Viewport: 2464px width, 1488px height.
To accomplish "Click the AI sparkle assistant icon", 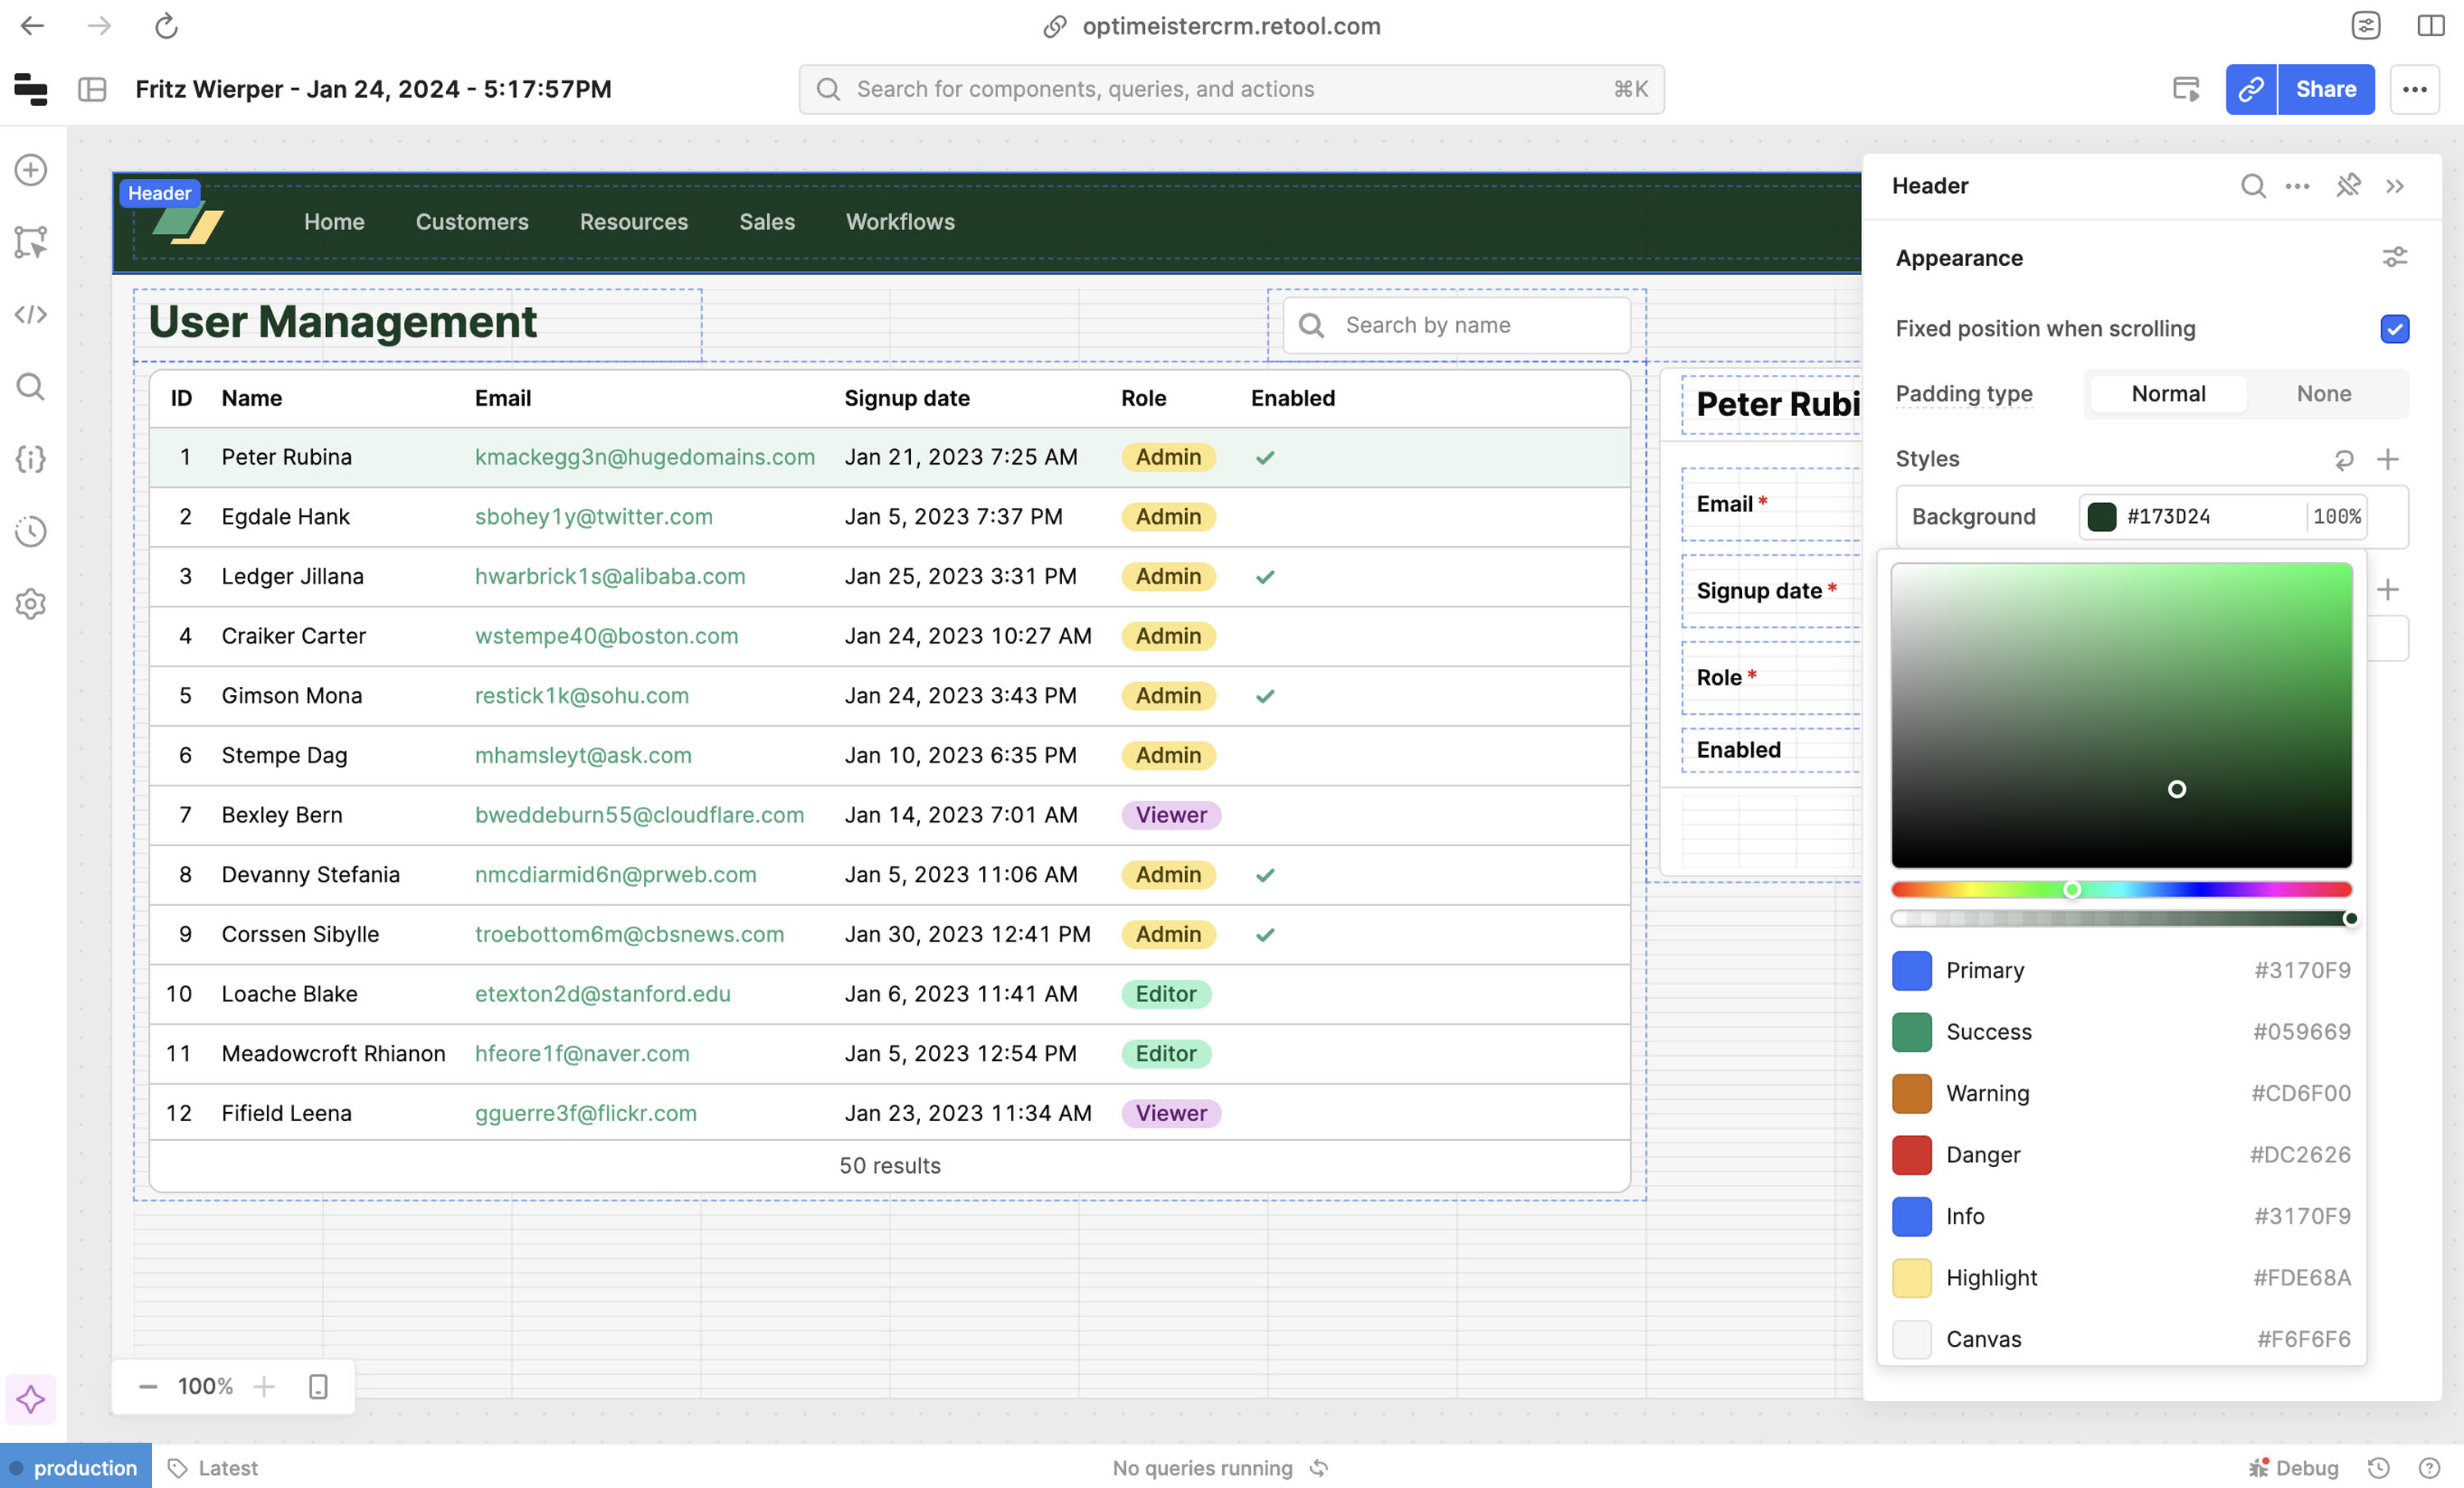I will click(31, 1398).
